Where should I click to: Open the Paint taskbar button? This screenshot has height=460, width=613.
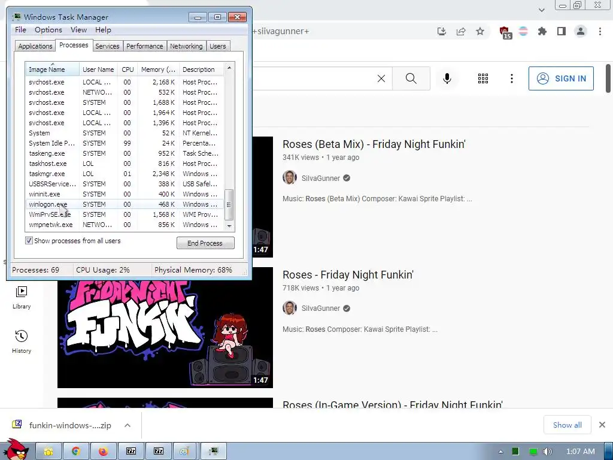click(x=186, y=452)
